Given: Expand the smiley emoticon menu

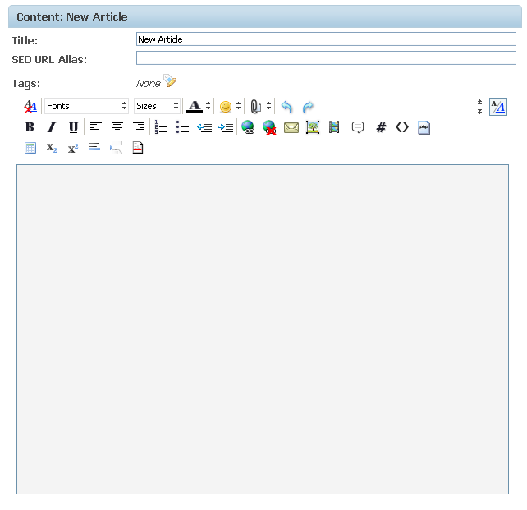Looking at the screenshot, I should click(226, 107).
